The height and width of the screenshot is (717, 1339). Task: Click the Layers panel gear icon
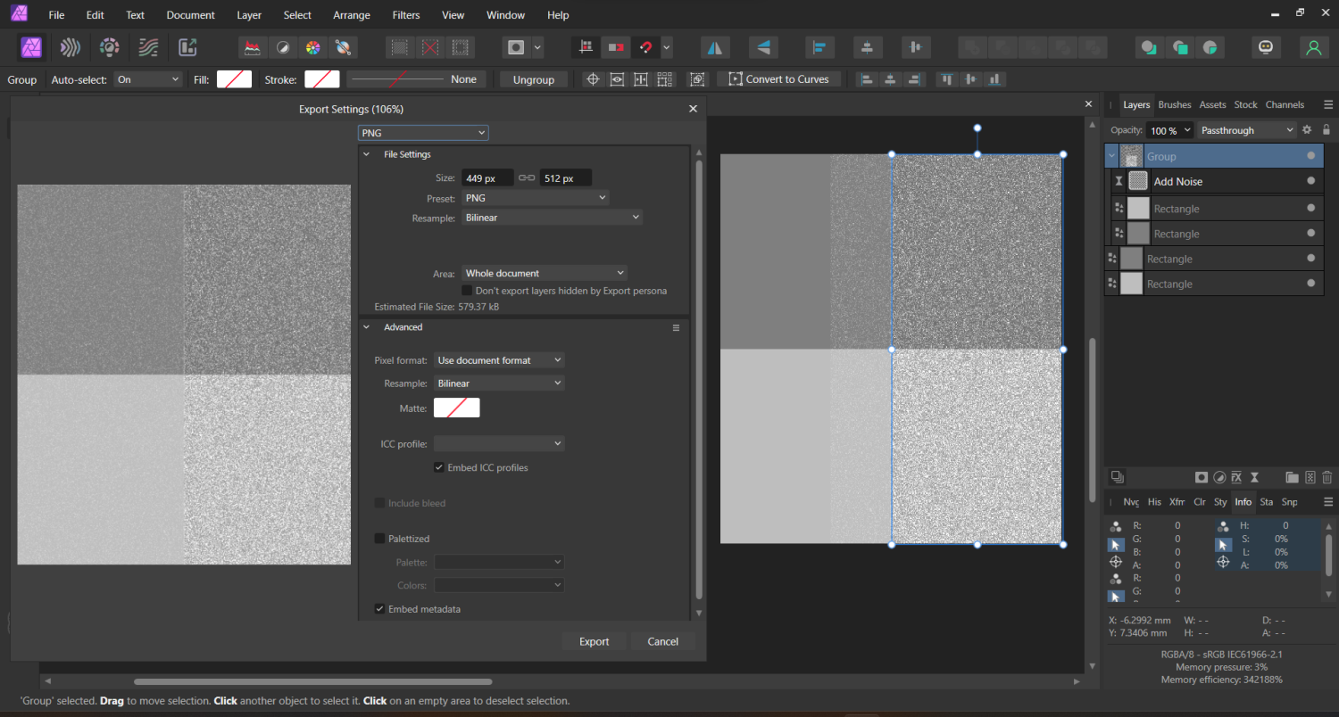coord(1307,130)
